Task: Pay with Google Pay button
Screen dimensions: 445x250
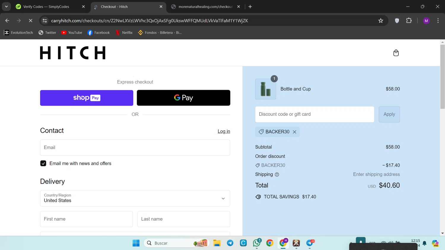Action: pos(183,98)
